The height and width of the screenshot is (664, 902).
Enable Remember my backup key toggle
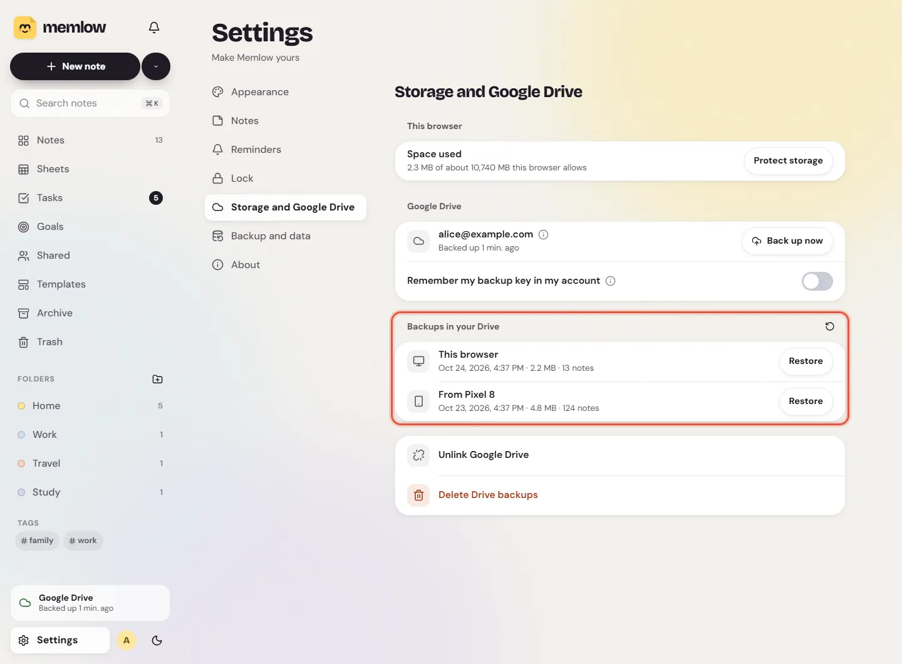point(817,281)
